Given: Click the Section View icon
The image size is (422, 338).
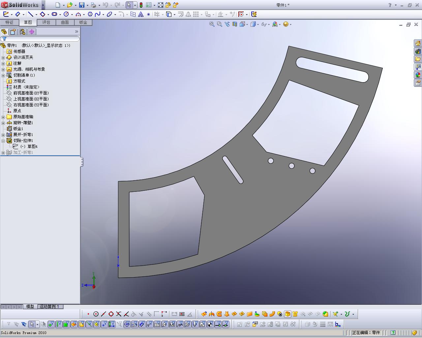Looking at the screenshot, I should tap(235, 24).
